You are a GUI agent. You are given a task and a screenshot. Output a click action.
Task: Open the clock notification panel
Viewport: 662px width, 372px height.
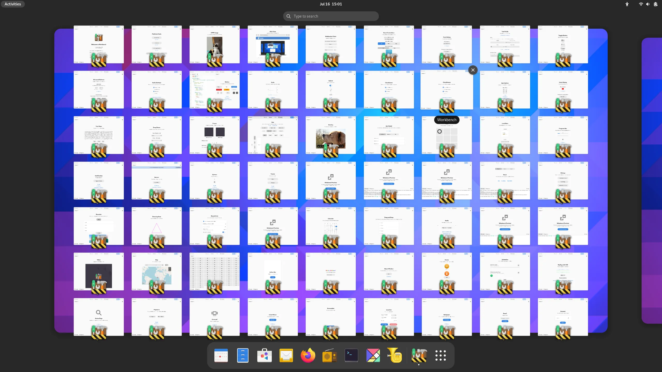pos(330,4)
